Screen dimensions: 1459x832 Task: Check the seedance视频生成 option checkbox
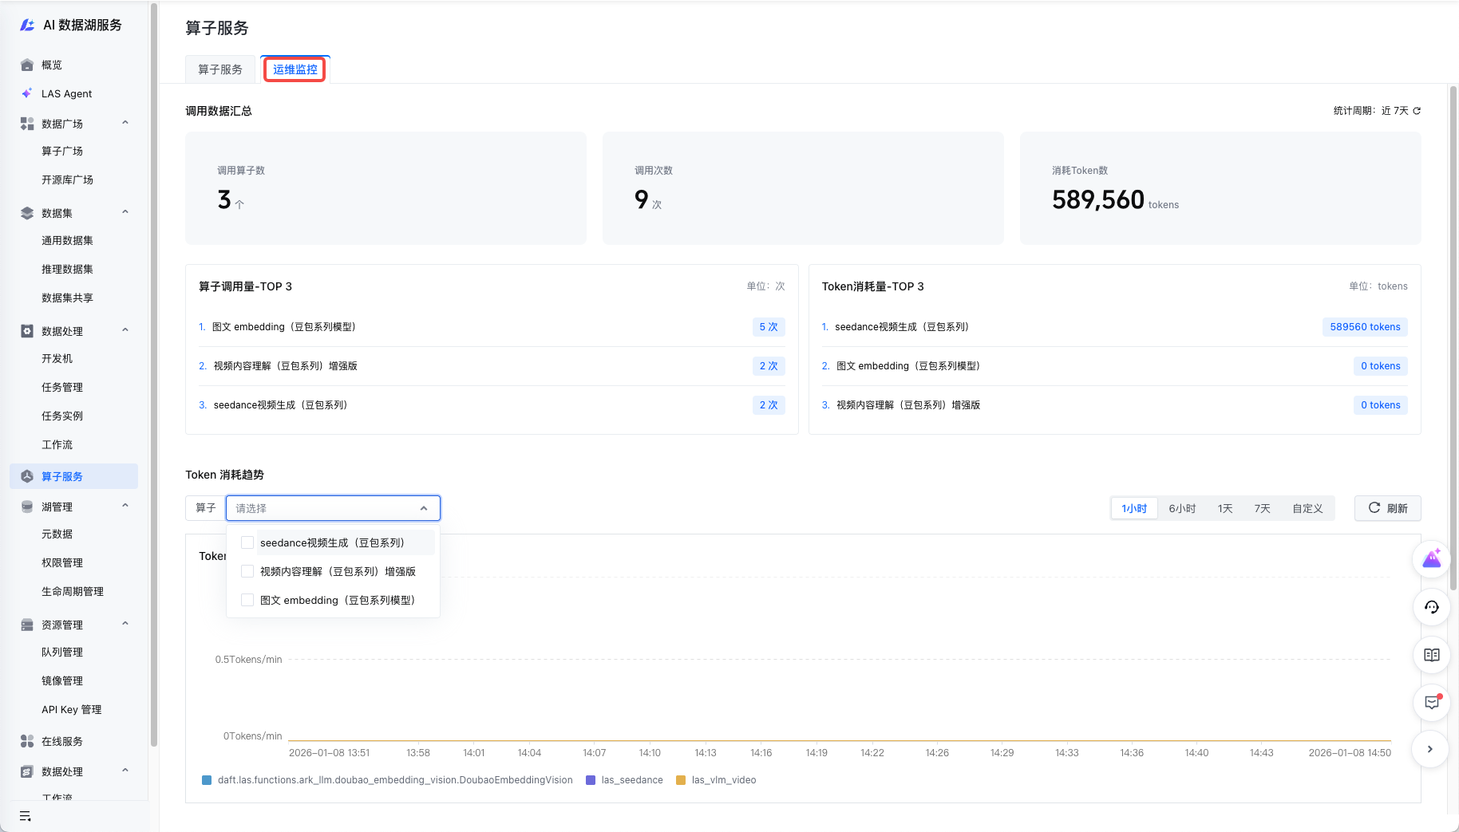tap(247, 542)
